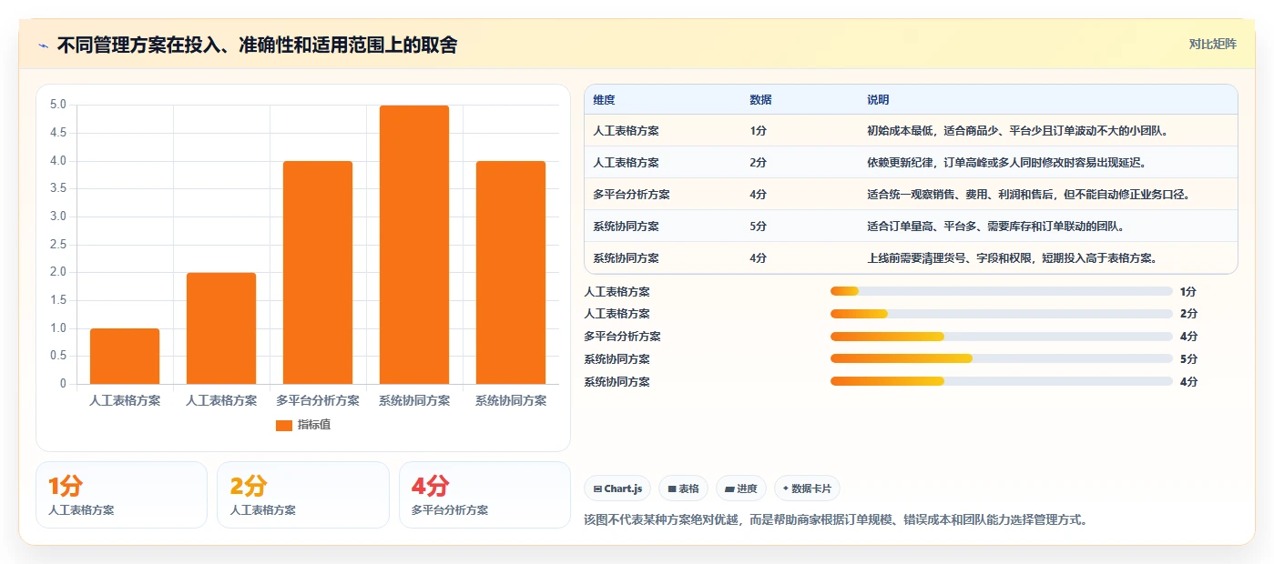Select the 表格 chip
This screenshot has width=1274, height=564.
coord(683,488)
